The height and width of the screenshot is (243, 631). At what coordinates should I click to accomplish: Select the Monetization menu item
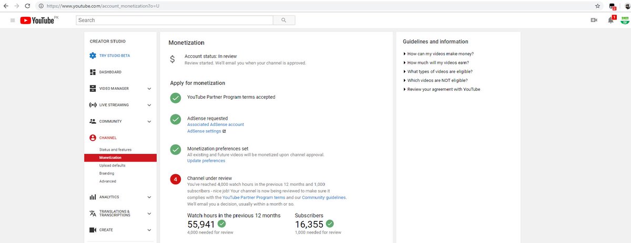point(120,157)
